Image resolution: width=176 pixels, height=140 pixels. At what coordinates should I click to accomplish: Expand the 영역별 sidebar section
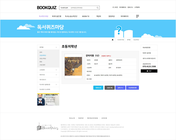tap(48, 47)
